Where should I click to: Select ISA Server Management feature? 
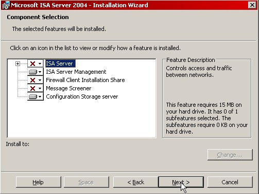tap(76, 72)
